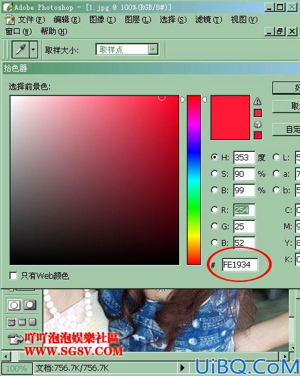Open the tool preset picker arrow
The width and height of the screenshot is (300, 376).
point(33,50)
